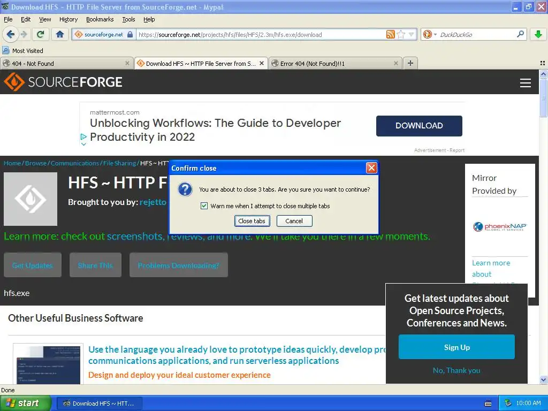Bookmark this page with the star icon
The width and height of the screenshot is (548, 411).
(x=401, y=34)
